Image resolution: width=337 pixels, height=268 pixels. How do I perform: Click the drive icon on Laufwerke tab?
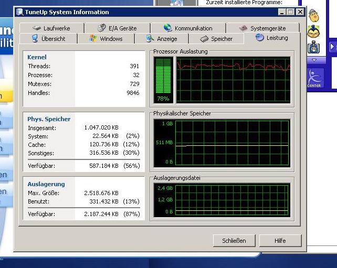pyautogui.click(x=37, y=28)
